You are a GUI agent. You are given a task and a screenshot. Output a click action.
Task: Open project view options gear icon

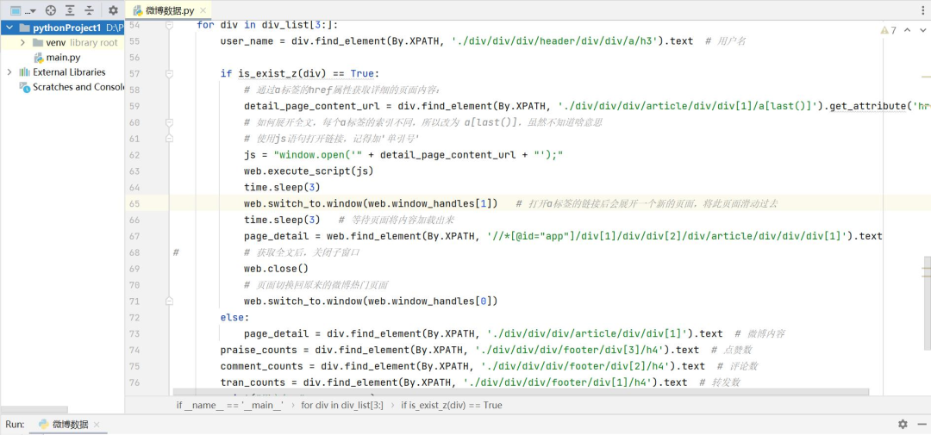(113, 10)
